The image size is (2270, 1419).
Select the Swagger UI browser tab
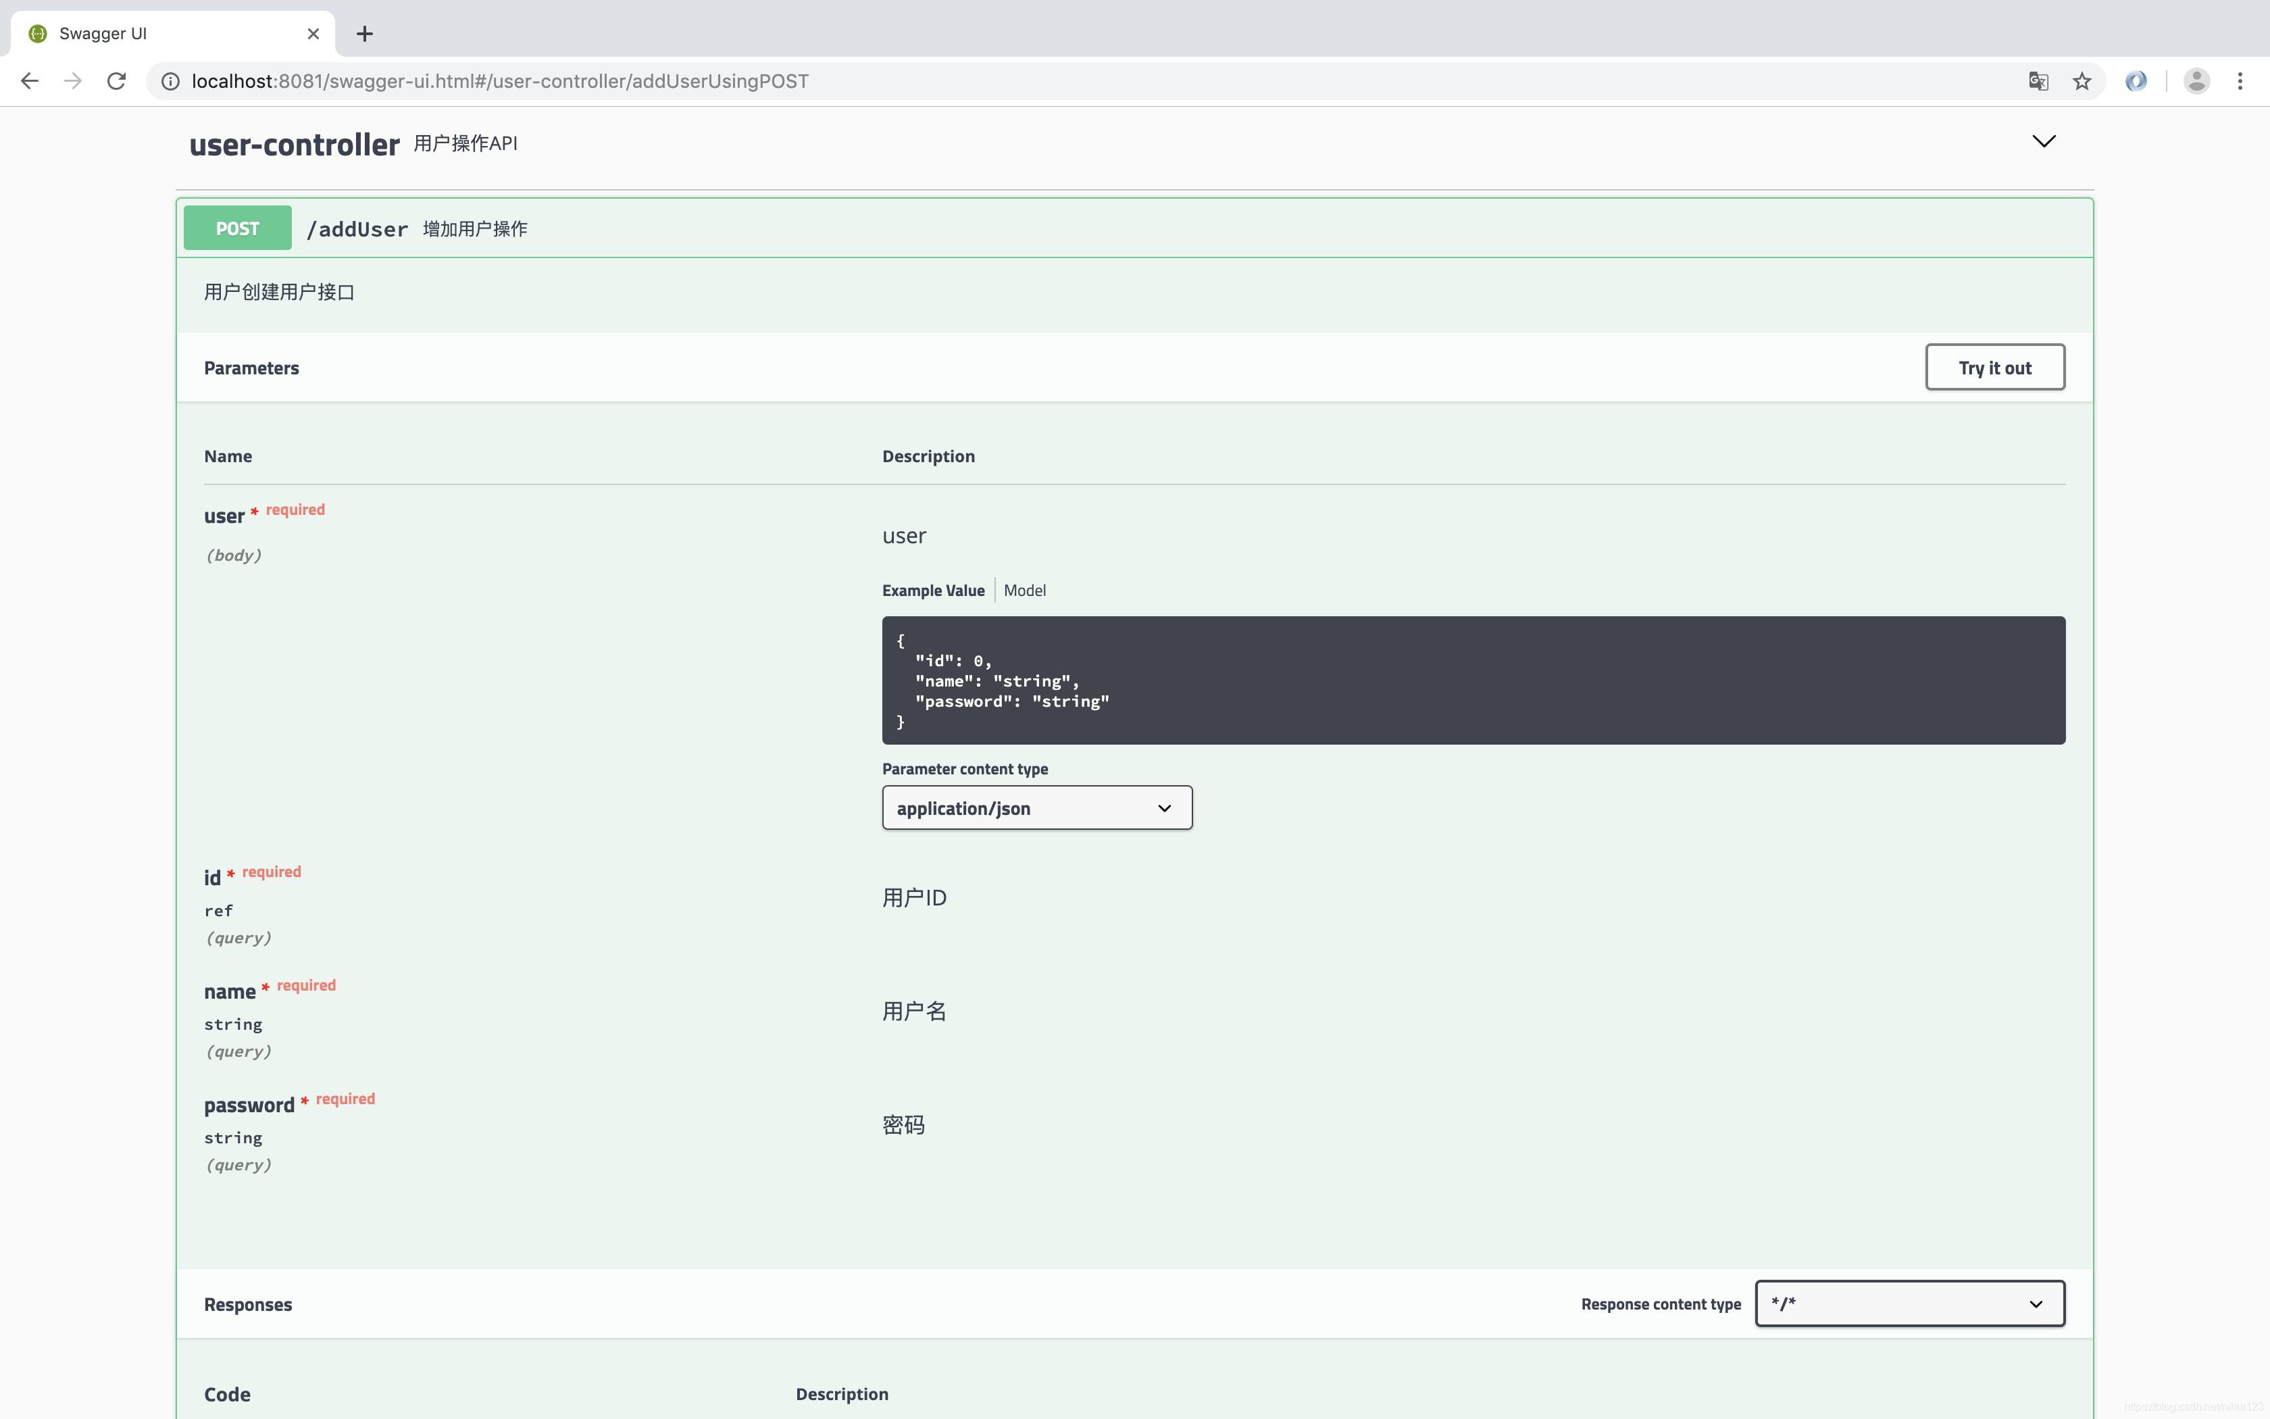[174, 34]
